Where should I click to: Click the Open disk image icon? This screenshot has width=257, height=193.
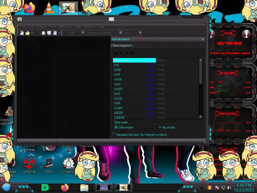click(x=55, y=33)
